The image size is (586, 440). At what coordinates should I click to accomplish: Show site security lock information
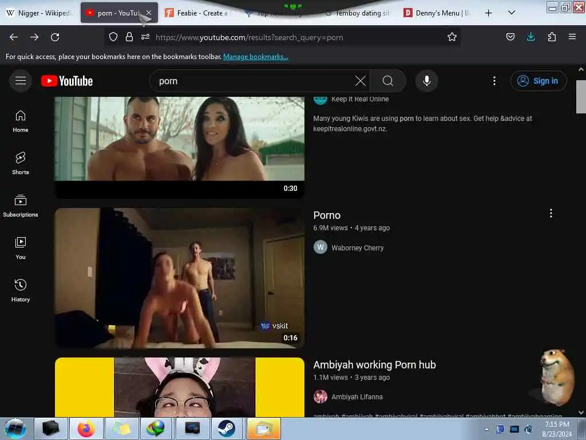point(129,37)
